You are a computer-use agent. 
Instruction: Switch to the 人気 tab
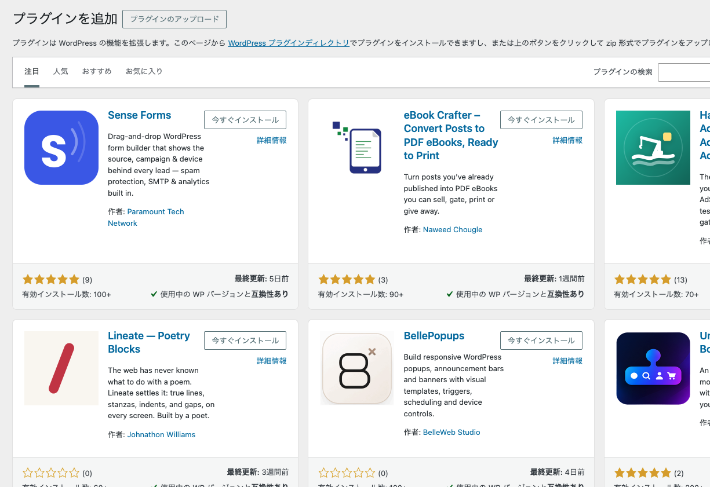click(x=61, y=72)
